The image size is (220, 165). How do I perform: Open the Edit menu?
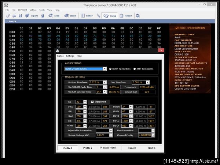14,10
